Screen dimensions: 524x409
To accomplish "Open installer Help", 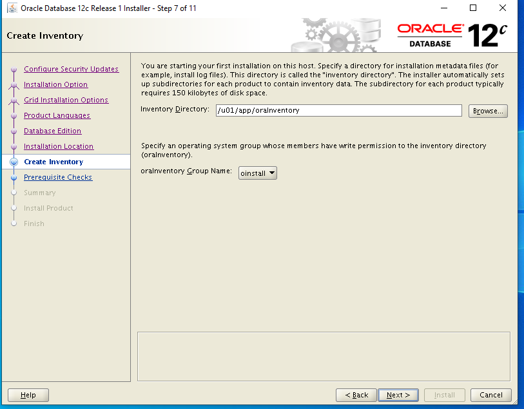I will coord(28,395).
